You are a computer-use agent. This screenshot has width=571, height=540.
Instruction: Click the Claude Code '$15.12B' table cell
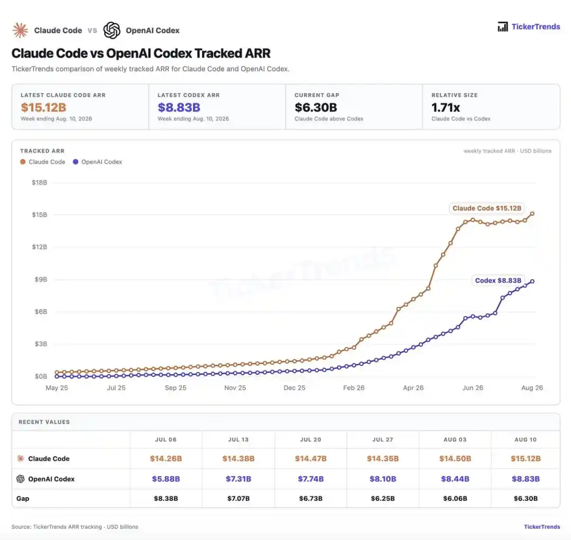[x=526, y=459]
